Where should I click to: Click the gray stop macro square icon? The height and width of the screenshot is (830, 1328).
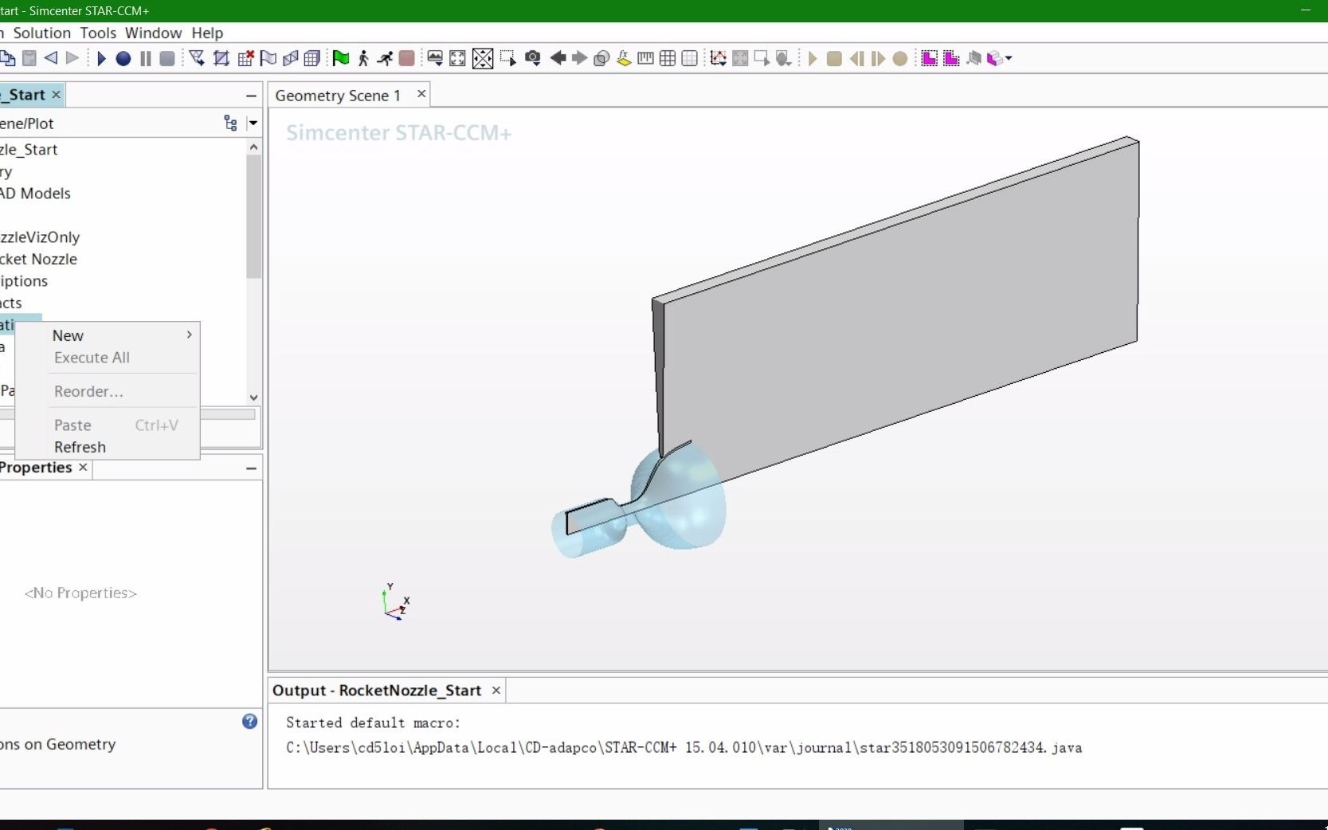[x=167, y=58]
